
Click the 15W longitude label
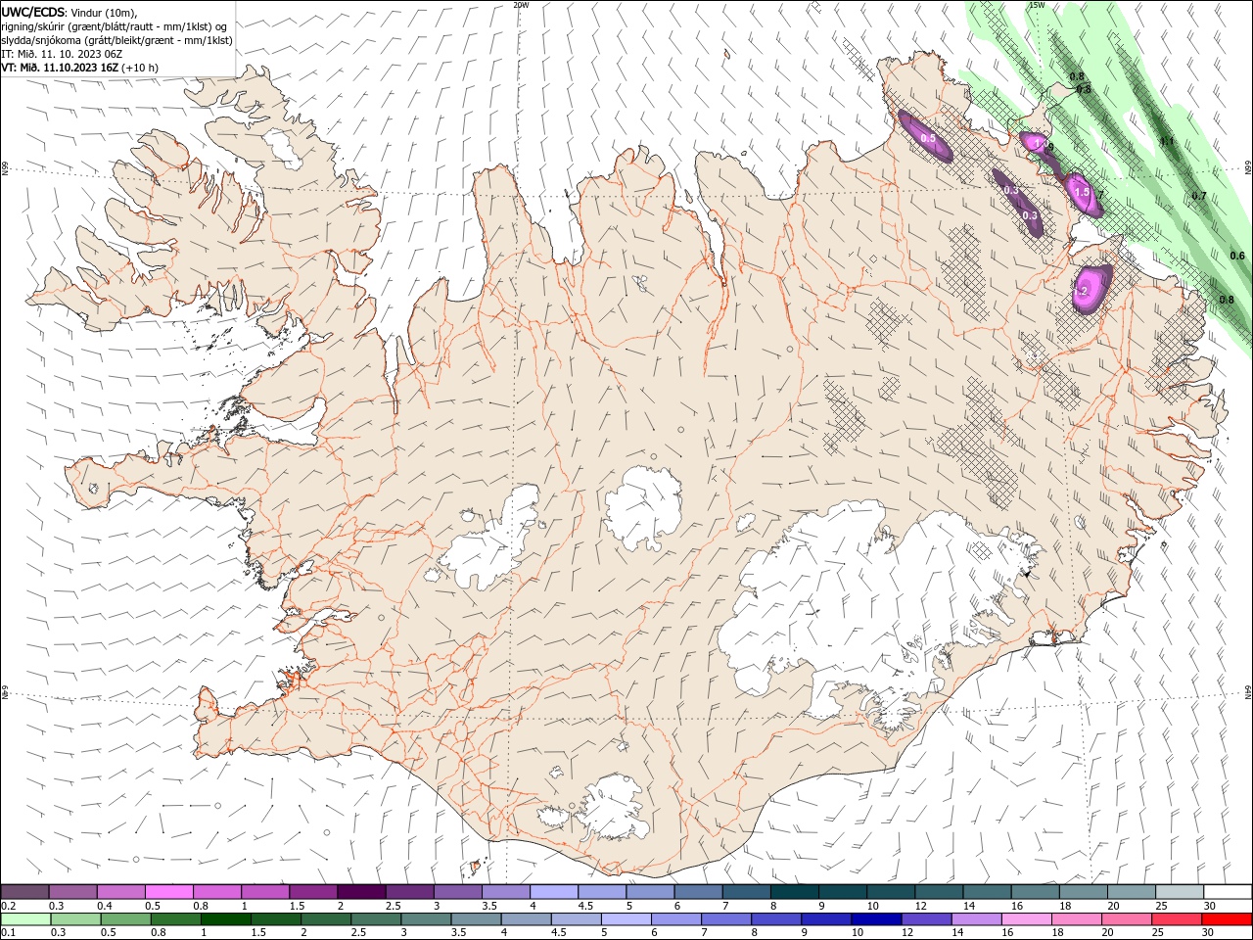(1037, 5)
